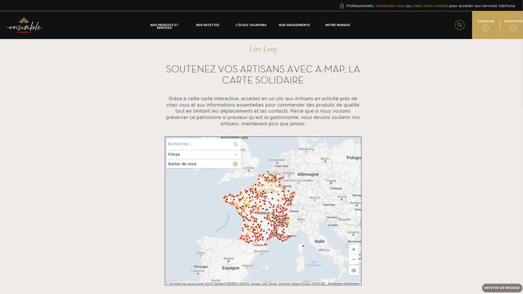
Task: Open the site search magnifier icon
Action: tap(459, 25)
